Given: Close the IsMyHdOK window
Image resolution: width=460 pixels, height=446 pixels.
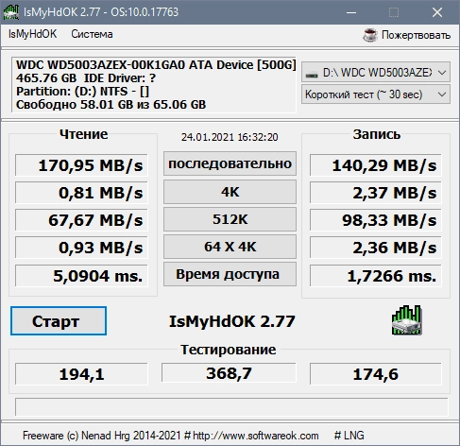Looking at the screenshot, I should [x=437, y=12].
